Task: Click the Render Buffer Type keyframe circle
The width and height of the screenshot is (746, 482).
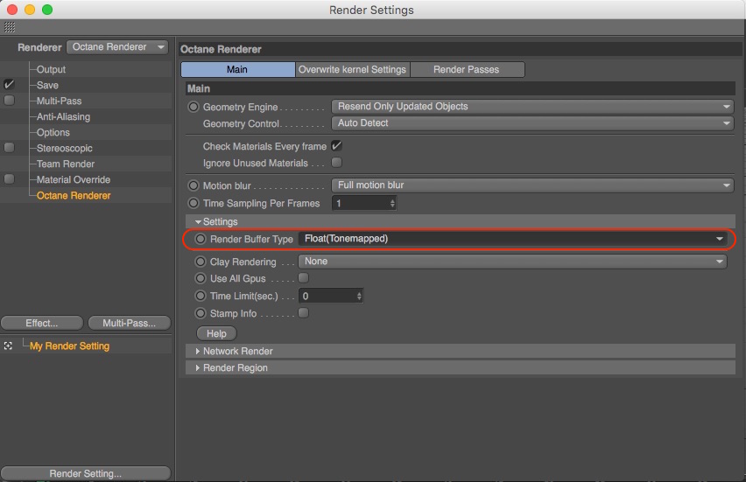Action: coord(201,239)
